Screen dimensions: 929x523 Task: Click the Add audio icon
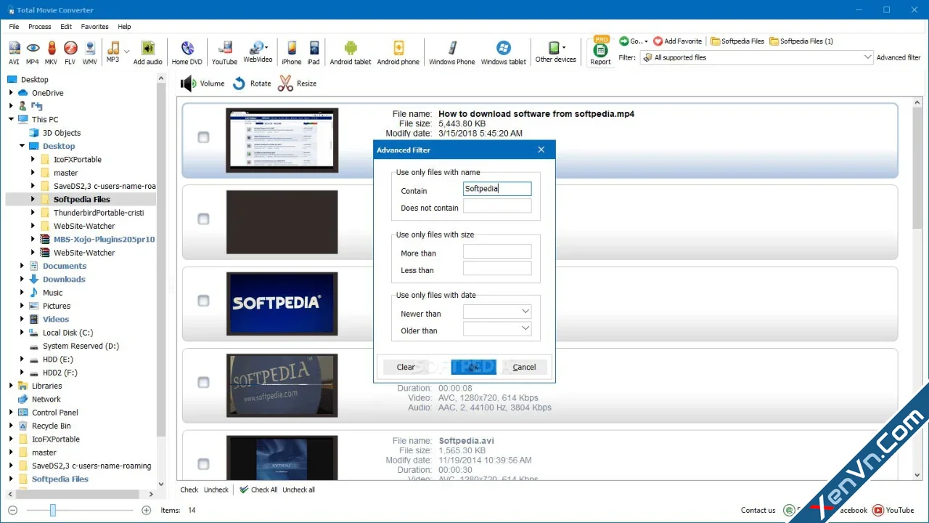click(x=148, y=52)
